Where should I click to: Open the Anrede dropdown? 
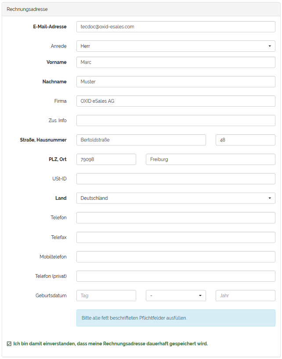click(x=176, y=46)
